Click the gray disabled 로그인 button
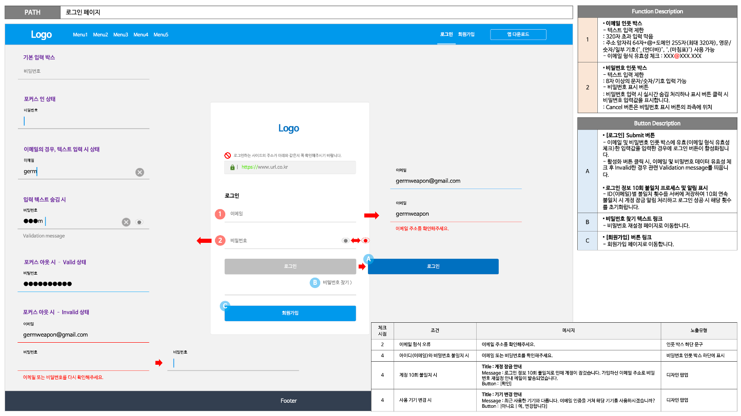The height and width of the screenshot is (416, 741). [290, 266]
